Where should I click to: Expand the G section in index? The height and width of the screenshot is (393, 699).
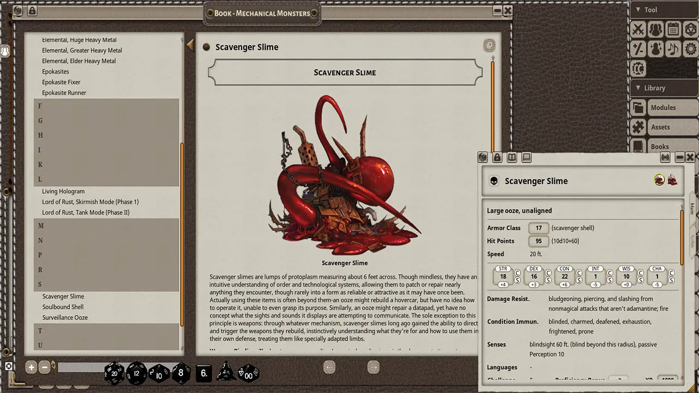[x=106, y=121]
